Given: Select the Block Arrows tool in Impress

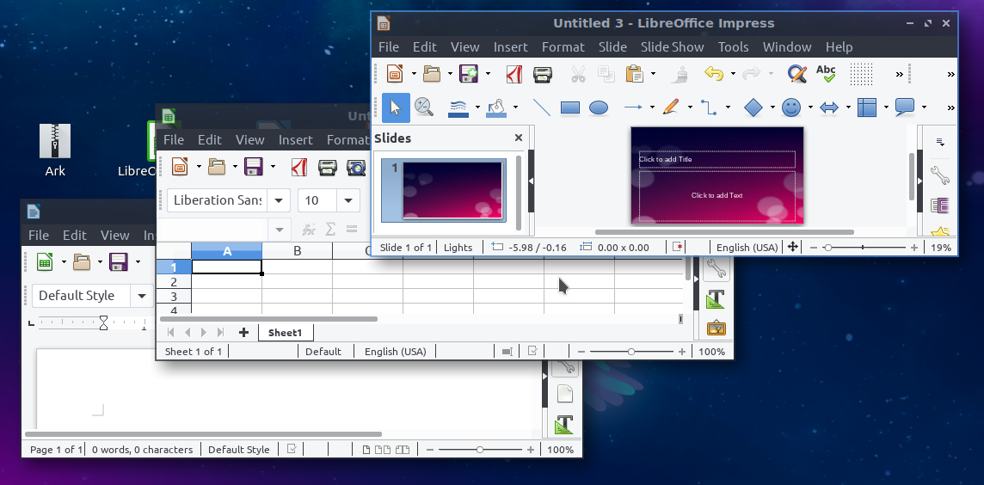Looking at the screenshot, I should [x=829, y=107].
